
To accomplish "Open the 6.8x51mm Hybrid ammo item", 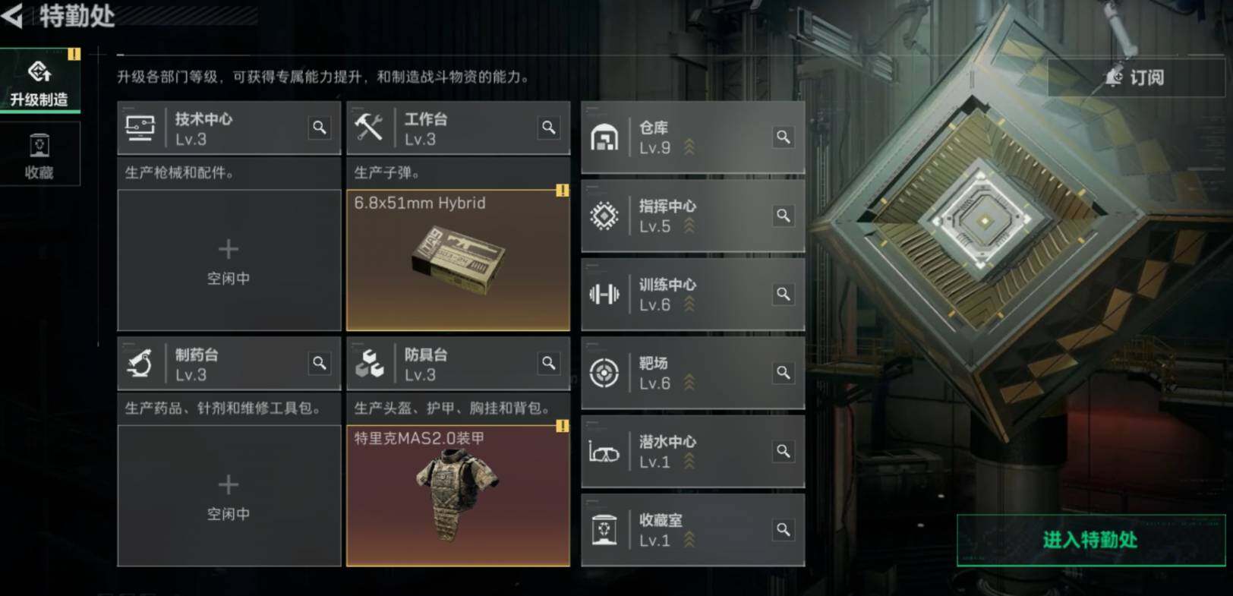I will click(458, 260).
